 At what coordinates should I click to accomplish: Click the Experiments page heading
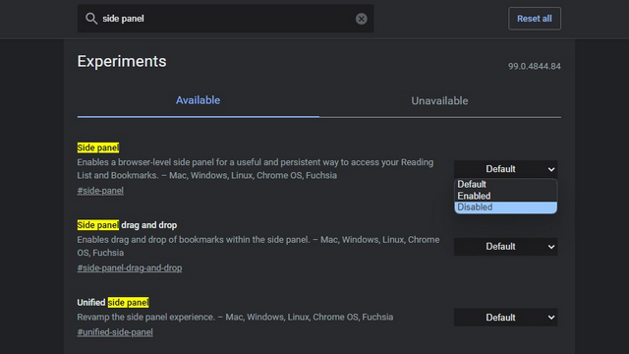pos(122,61)
